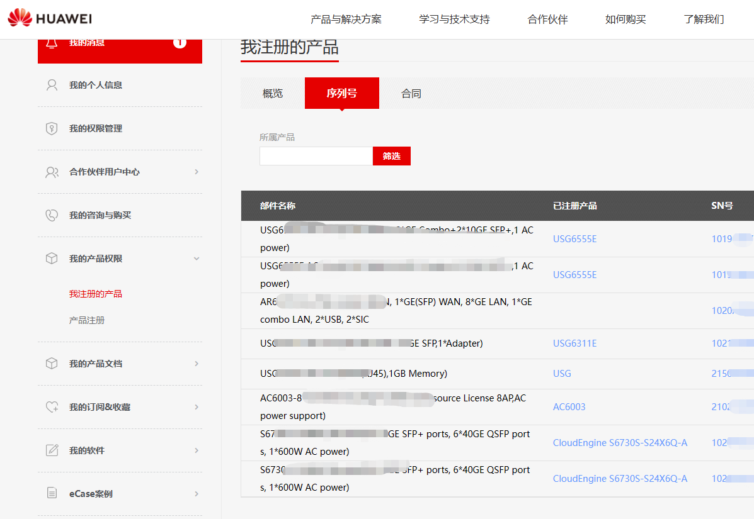Screen dimensions: 754x519
Task: Click the heart icon beside 我的订阅&收藏
Action: tap(52, 407)
